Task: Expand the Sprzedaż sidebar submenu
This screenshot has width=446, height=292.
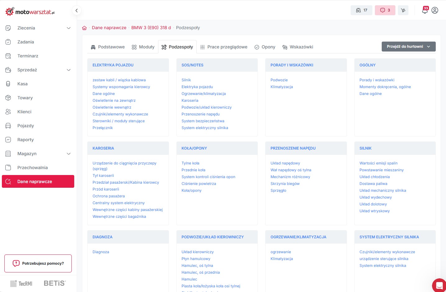Action: (x=69, y=70)
